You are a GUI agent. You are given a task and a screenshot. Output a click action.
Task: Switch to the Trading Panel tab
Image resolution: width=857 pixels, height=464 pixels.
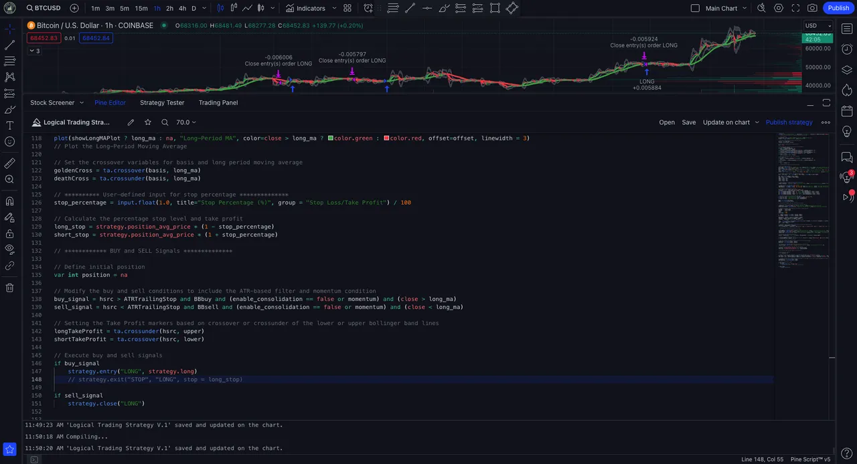tap(218, 102)
